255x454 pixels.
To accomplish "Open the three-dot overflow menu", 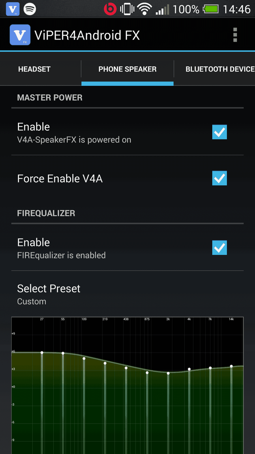I will click(x=235, y=35).
